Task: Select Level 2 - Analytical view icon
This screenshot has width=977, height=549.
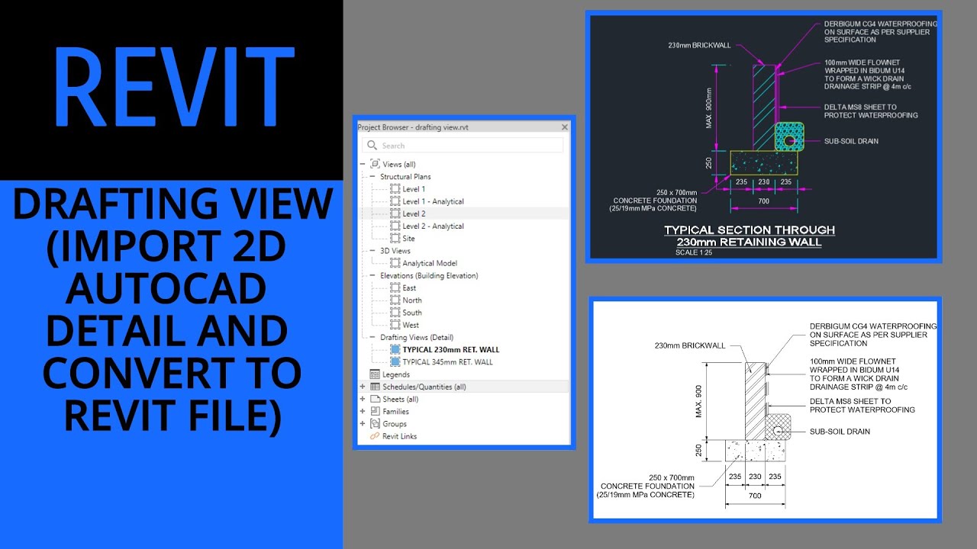Action: [395, 226]
